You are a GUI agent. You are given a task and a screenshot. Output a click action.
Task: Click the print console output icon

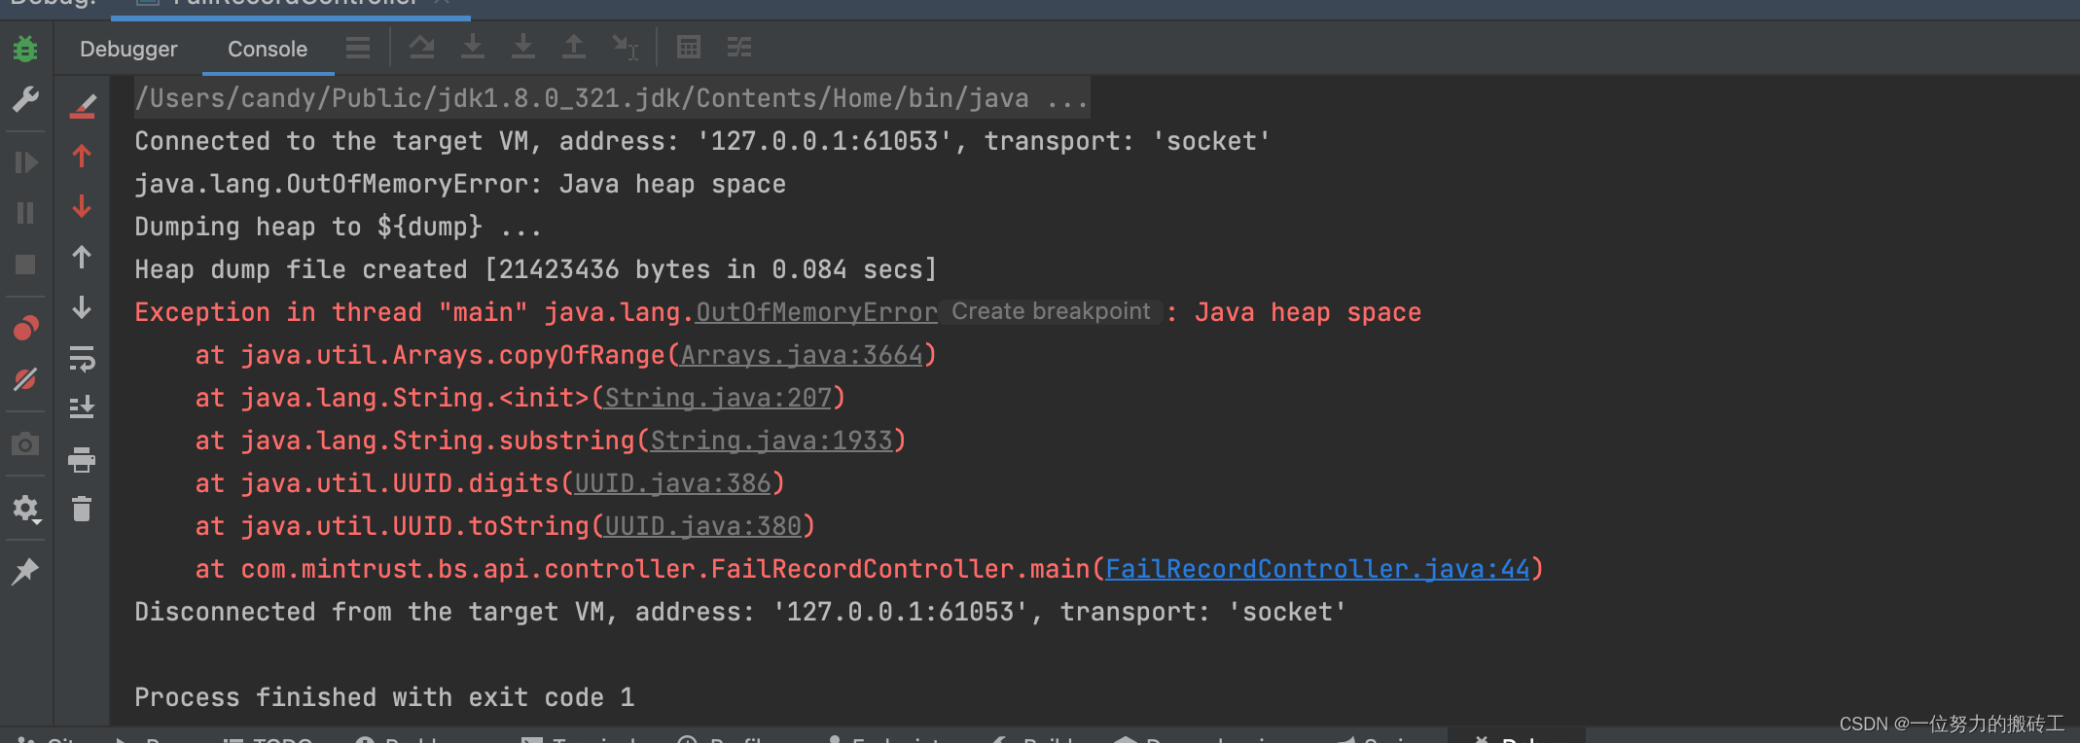coord(82,459)
